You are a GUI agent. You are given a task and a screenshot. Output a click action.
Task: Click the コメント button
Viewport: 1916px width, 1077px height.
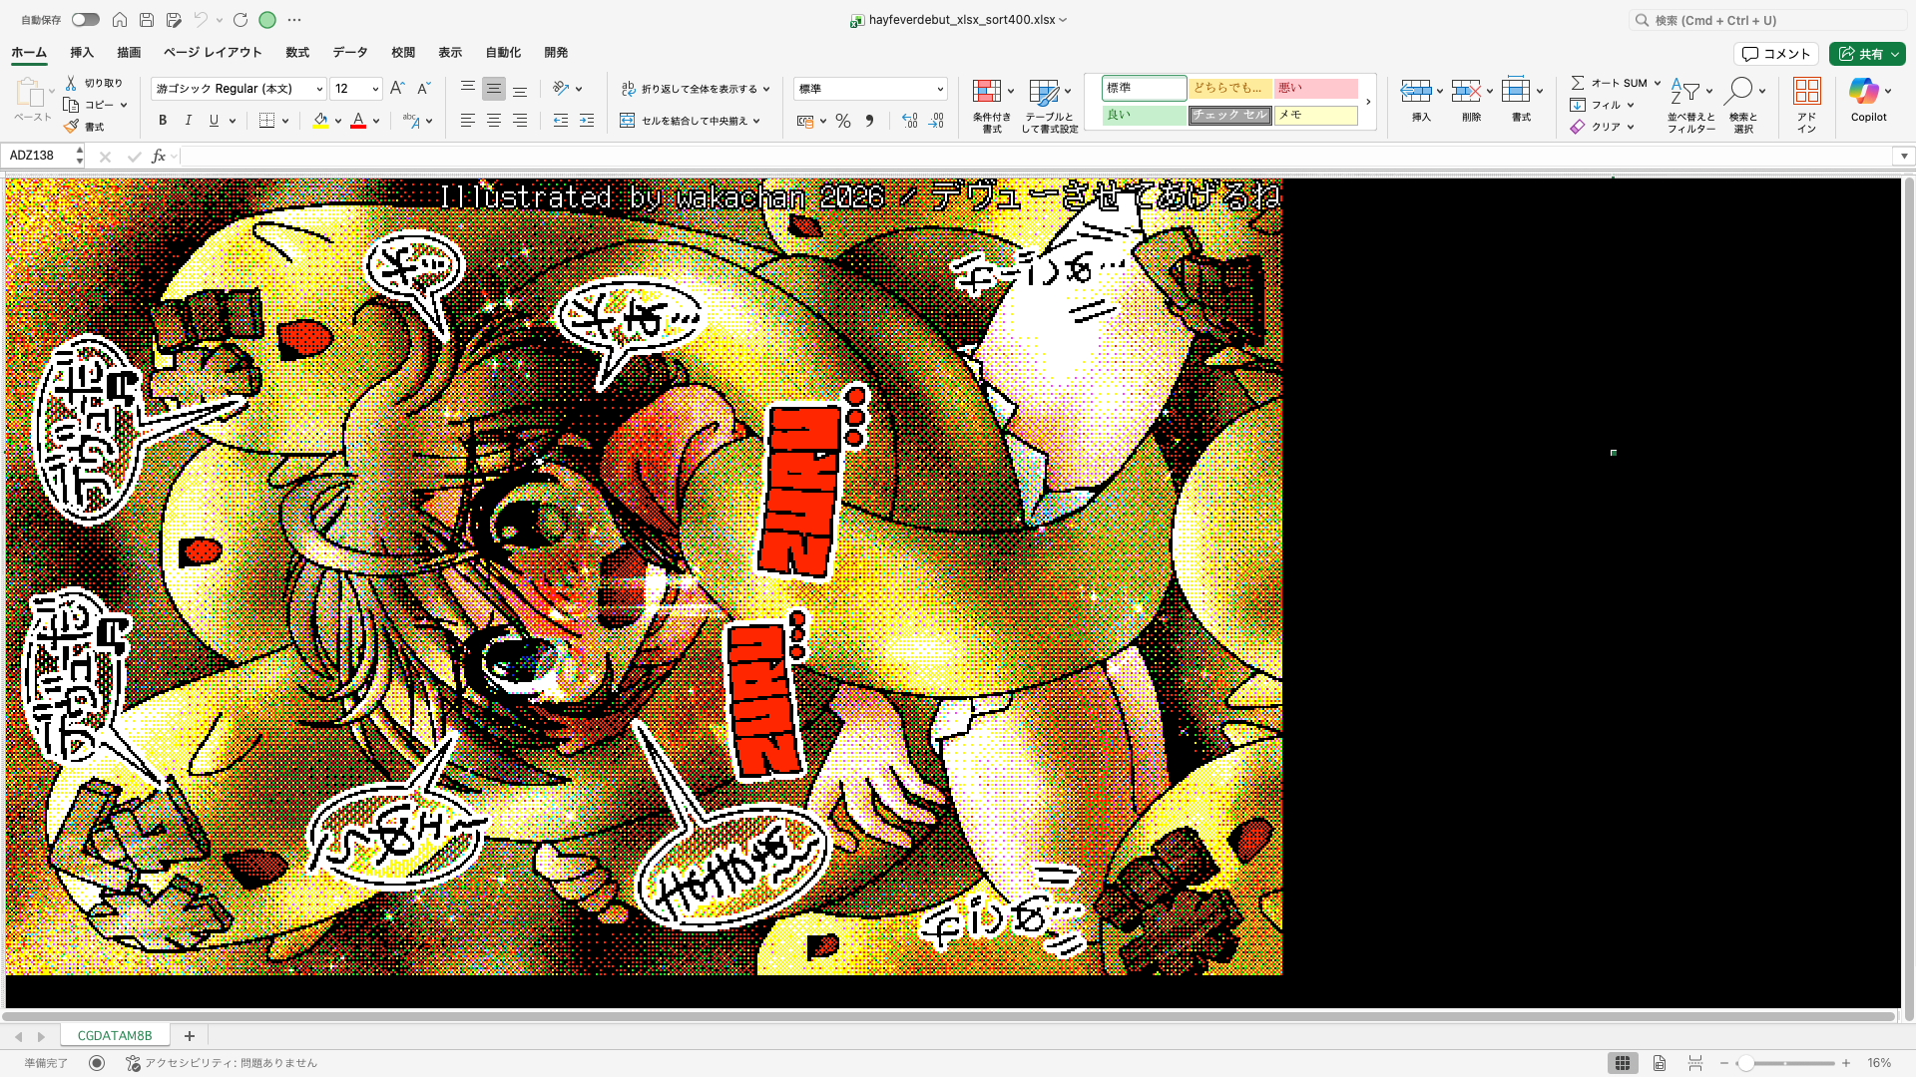click(x=1776, y=54)
